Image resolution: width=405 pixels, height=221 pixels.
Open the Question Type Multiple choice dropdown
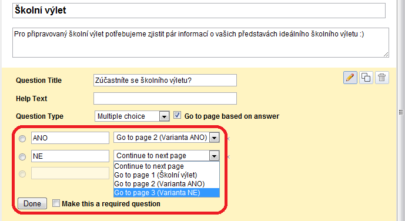(x=132, y=116)
